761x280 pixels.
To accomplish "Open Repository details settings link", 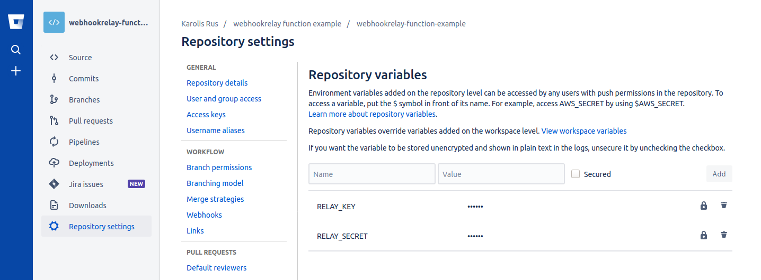I will (217, 83).
